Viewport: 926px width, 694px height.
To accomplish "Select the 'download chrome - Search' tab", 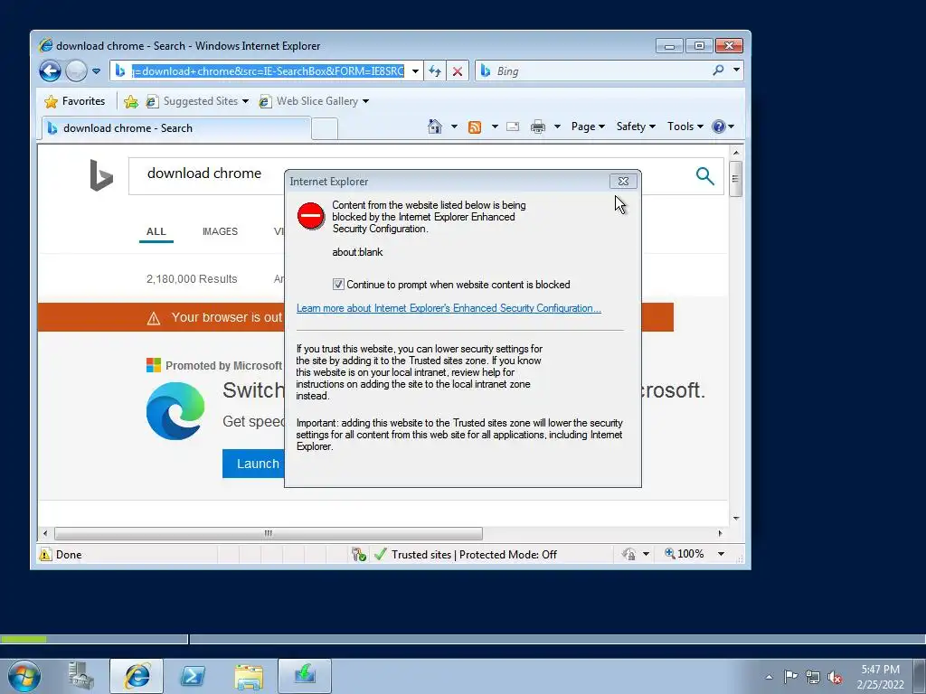I will tap(175, 128).
